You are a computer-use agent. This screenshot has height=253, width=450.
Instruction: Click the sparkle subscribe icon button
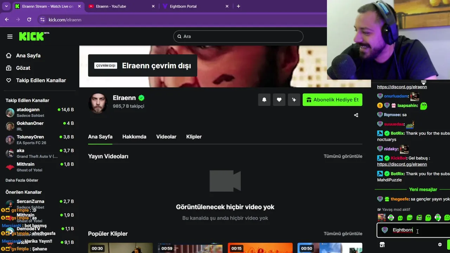(294, 100)
